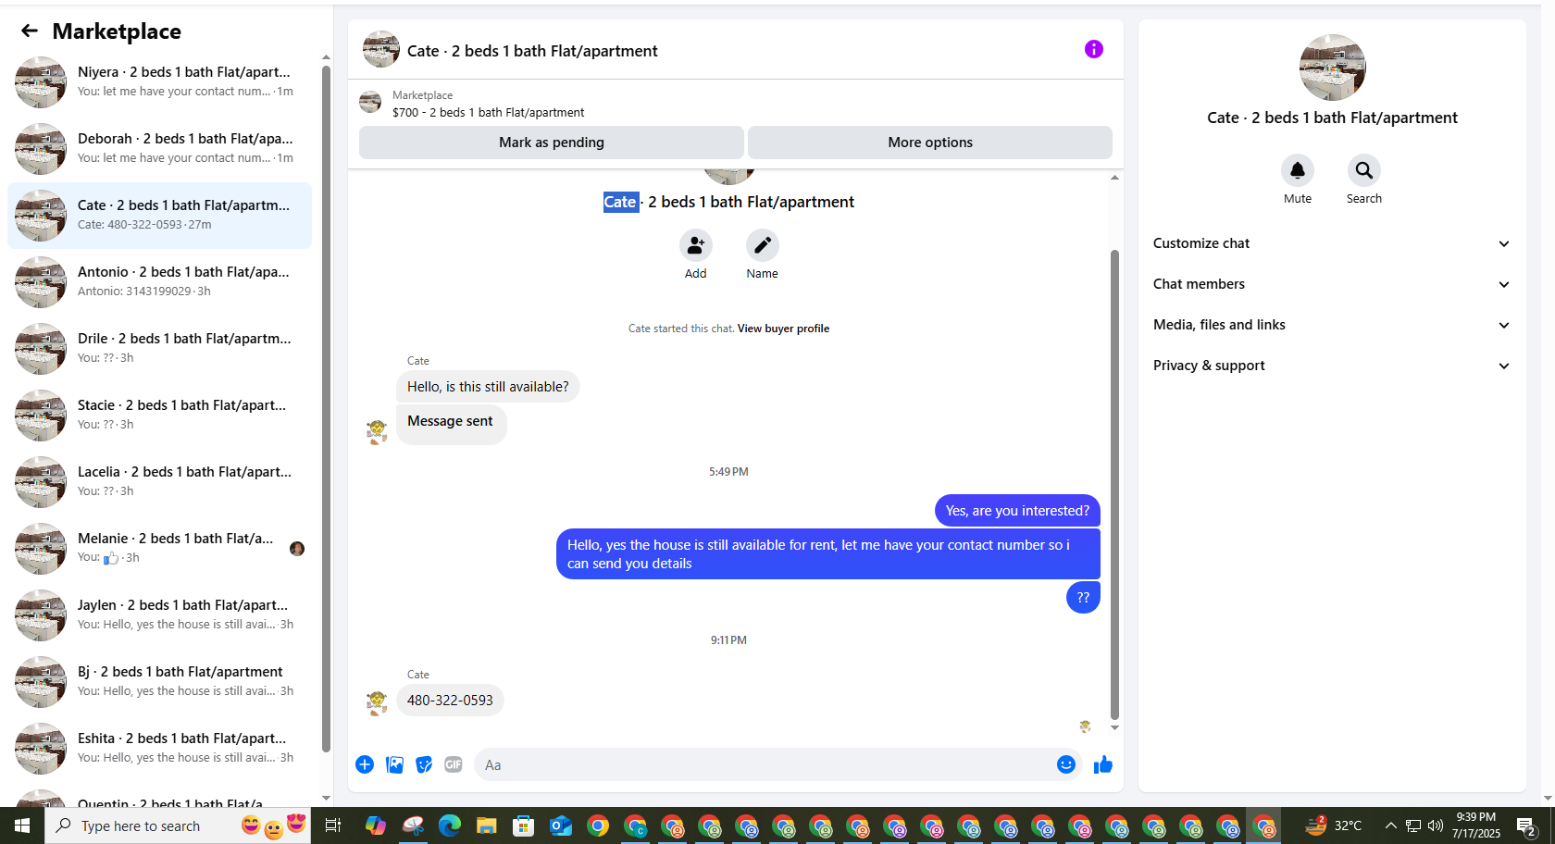The width and height of the screenshot is (1555, 844).
Task: View buyer profile for Cate
Action: click(x=783, y=329)
